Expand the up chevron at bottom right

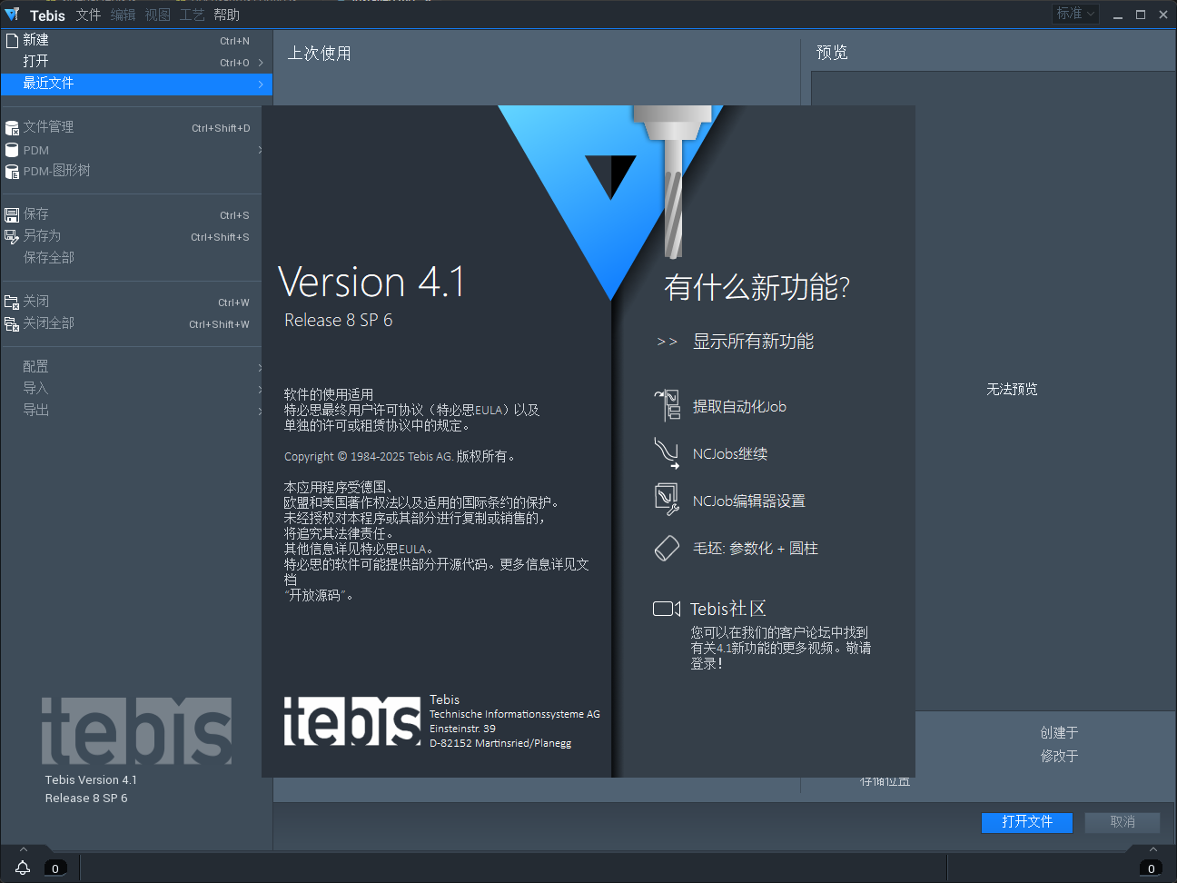1152,850
